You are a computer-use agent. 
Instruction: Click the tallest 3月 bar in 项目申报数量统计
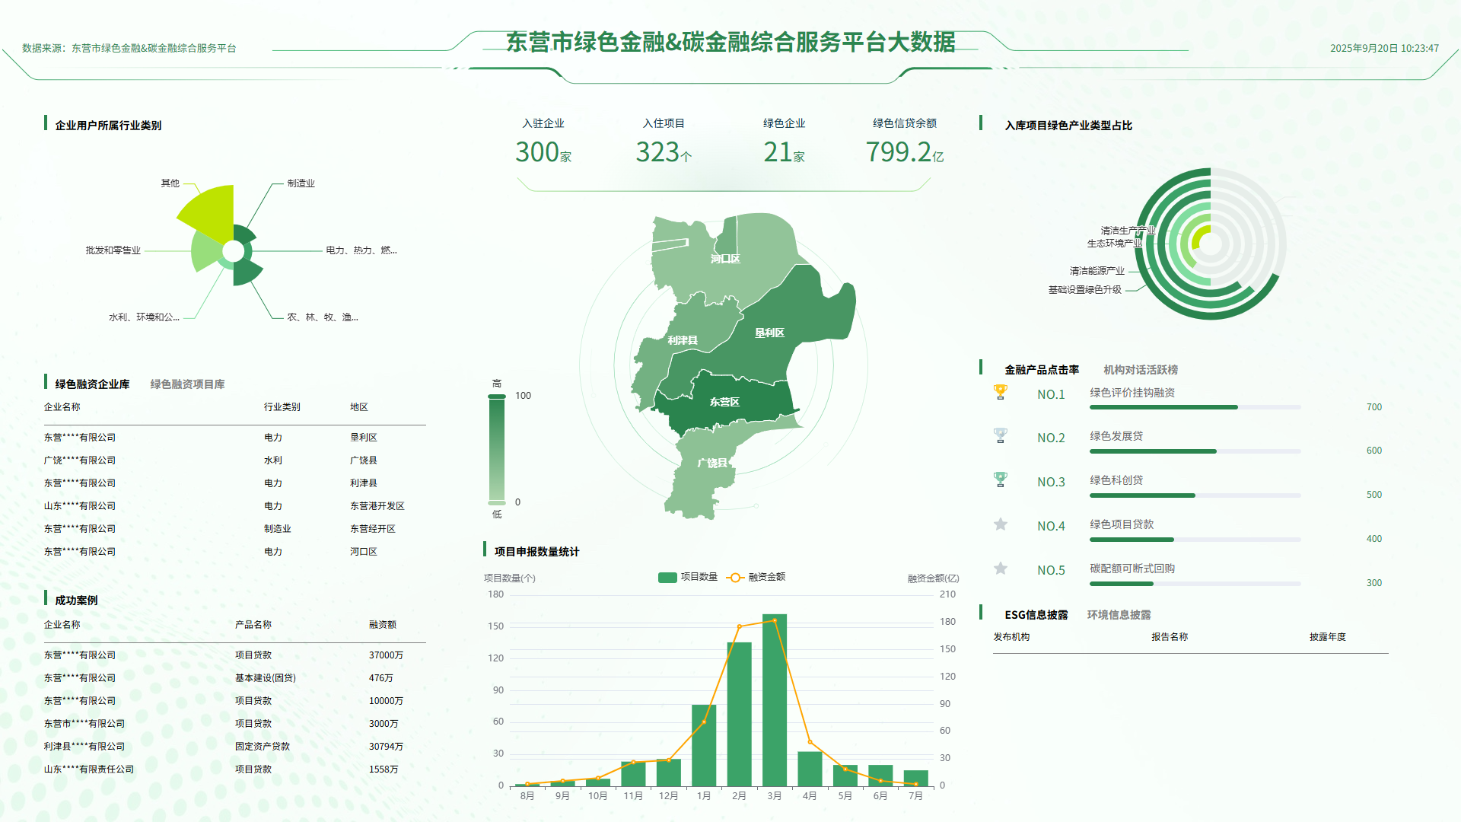pyautogui.click(x=775, y=700)
